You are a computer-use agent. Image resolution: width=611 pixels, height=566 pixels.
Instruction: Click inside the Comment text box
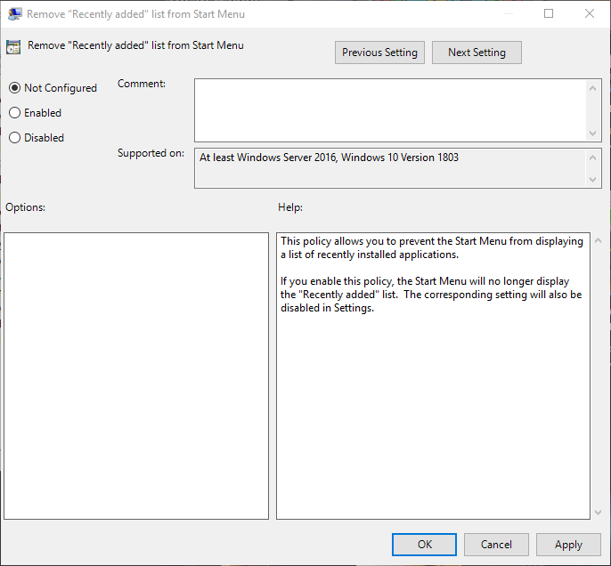point(390,110)
